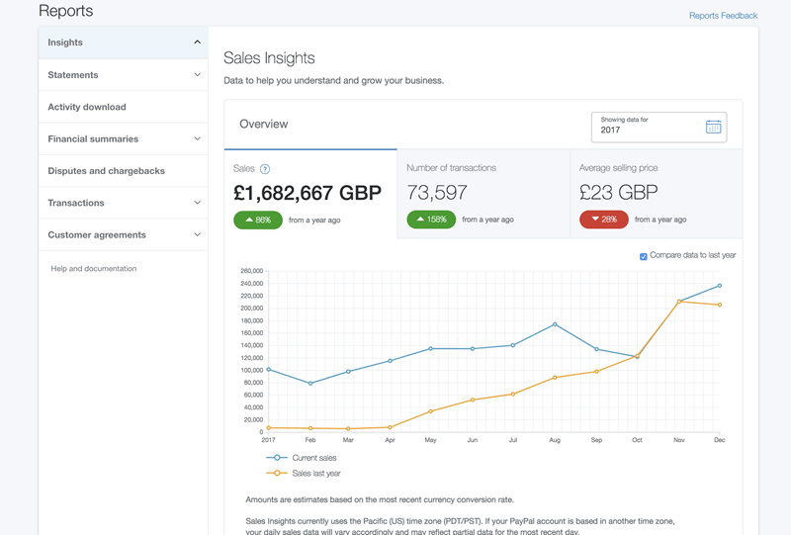Screen dimensions: 791x535
Task: Click the Sales help question mark icon
Action: click(x=265, y=169)
